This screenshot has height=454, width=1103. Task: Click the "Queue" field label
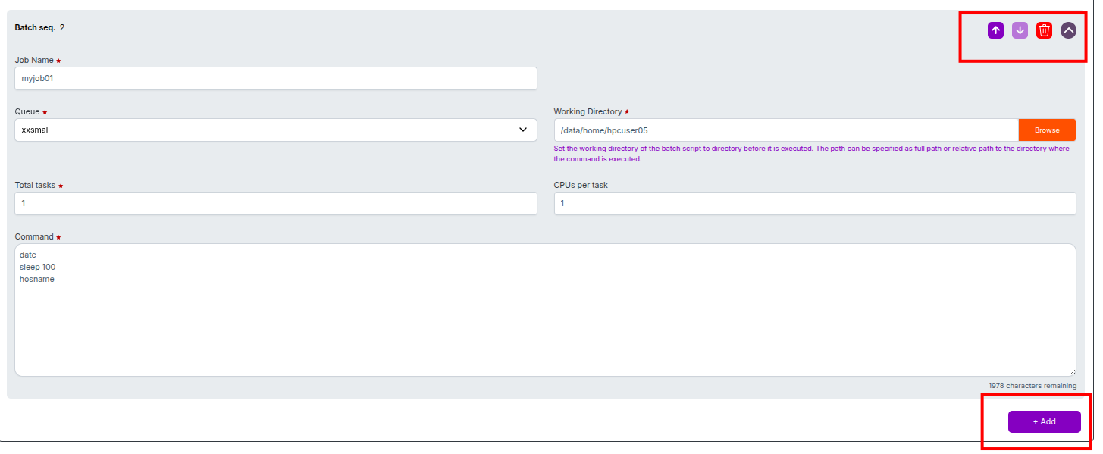coord(27,111)
